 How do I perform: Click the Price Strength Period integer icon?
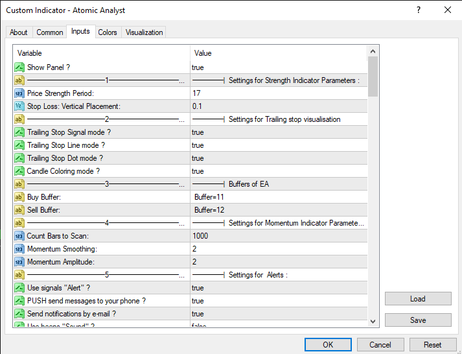tap(19, 93)
